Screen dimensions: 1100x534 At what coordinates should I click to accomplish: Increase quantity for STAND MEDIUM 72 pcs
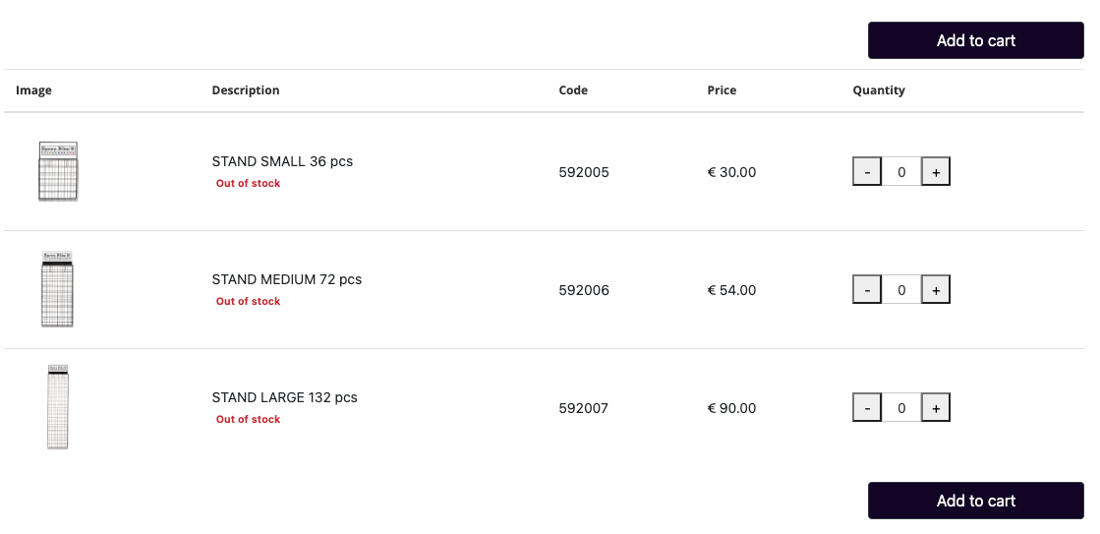click(x=936, y=289)
